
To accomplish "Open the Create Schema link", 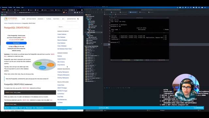I will tap(61, 59).
